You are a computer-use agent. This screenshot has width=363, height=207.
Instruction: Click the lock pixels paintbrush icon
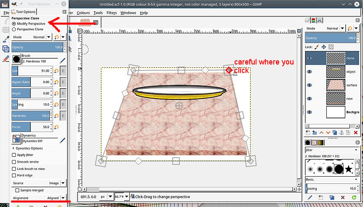317,47
